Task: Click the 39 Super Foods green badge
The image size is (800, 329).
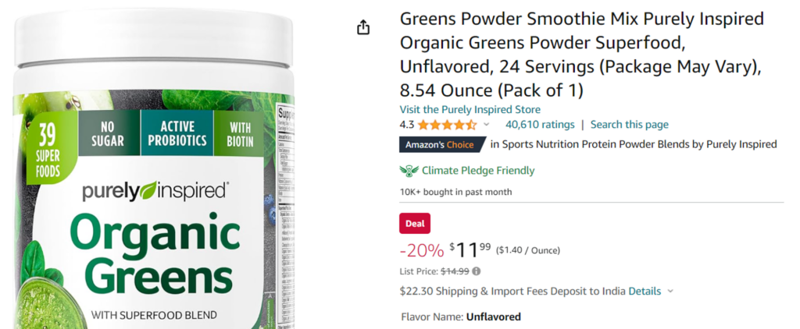Action: click(47, 147)
